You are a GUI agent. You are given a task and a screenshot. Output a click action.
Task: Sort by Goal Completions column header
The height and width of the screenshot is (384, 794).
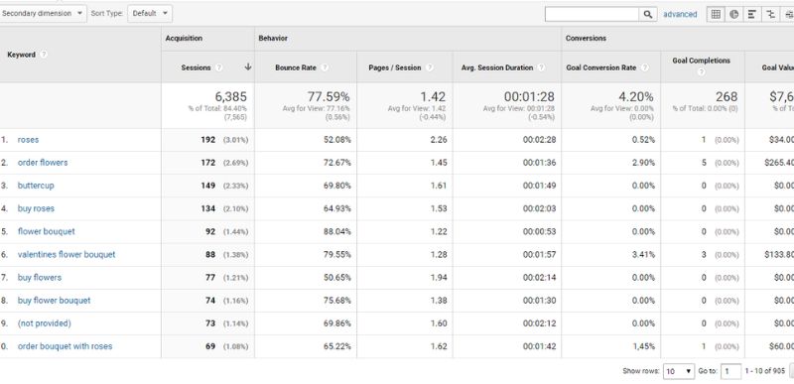pos(702,61)
